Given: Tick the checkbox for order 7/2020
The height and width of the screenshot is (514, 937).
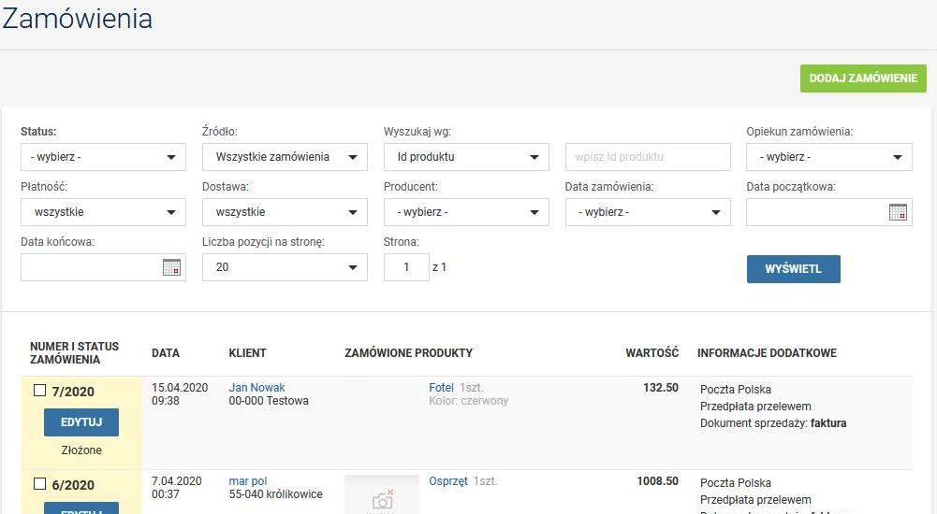Looking at the screenshot, I should coord(40,391).
